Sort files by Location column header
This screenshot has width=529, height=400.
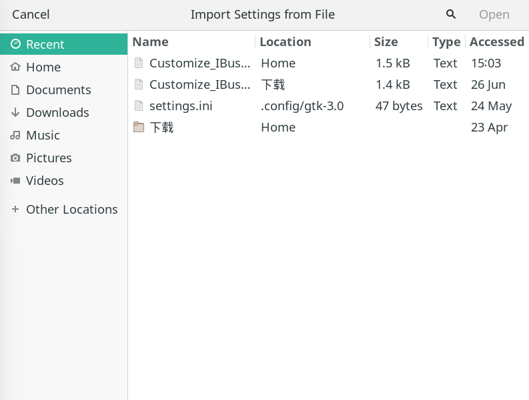(x=285, y=42)
